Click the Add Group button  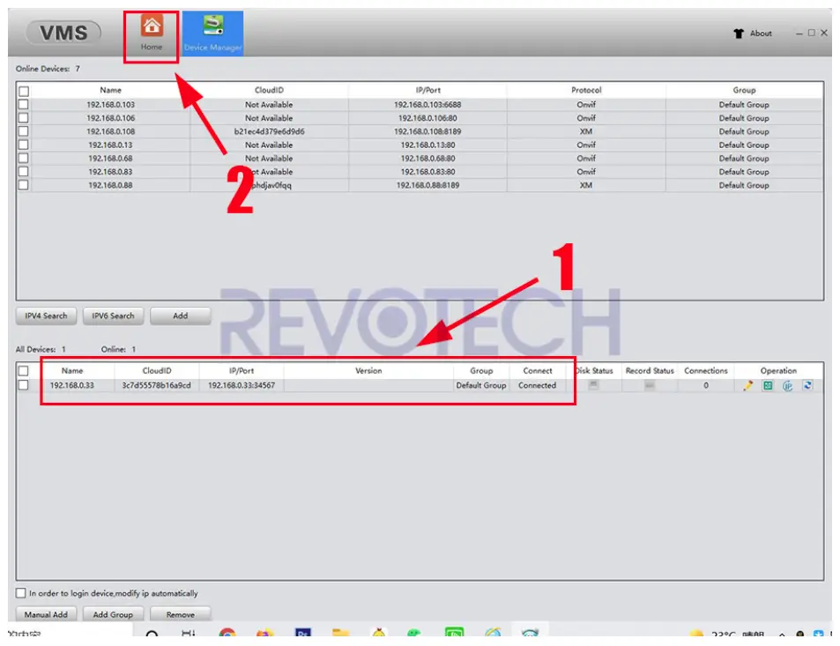tap(113, 614)
